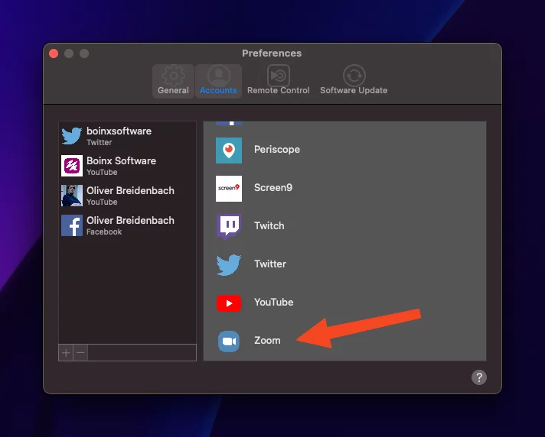This screenshot has width=545, height=437.
Task: Click Oliver Breidenbach's YouTube profile photo
Action: 72,196
